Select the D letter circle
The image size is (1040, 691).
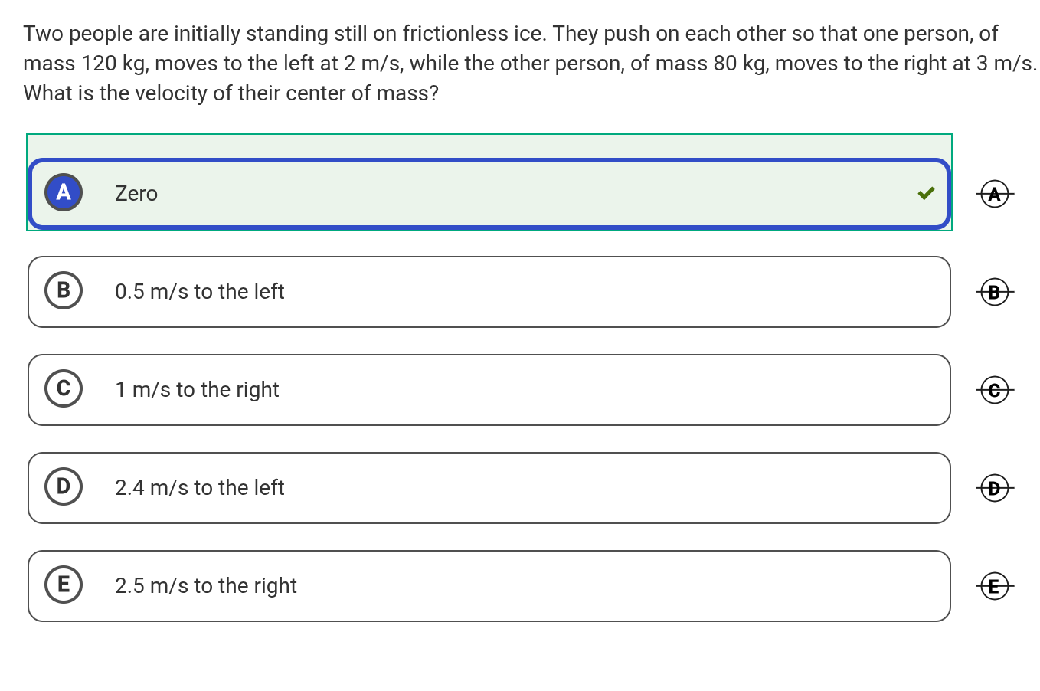64,486
